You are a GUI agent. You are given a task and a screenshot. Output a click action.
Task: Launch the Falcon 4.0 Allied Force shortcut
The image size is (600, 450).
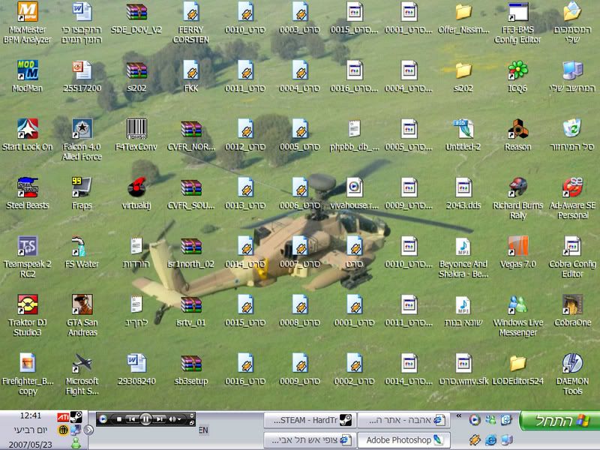click(82, 128)
